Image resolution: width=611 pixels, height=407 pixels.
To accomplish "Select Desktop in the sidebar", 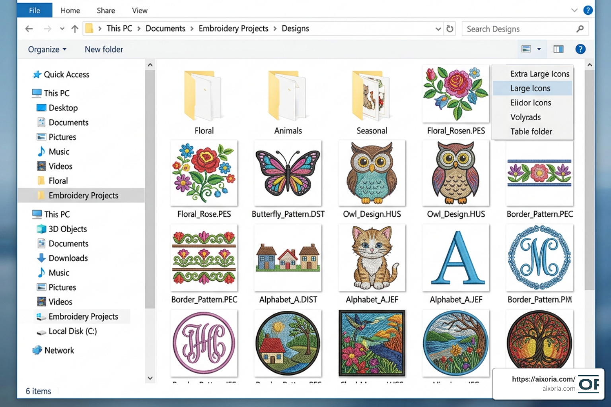I will click(57, 108).
